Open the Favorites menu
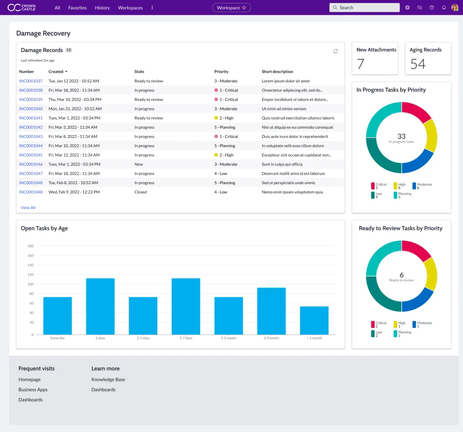 coord(77,8)
